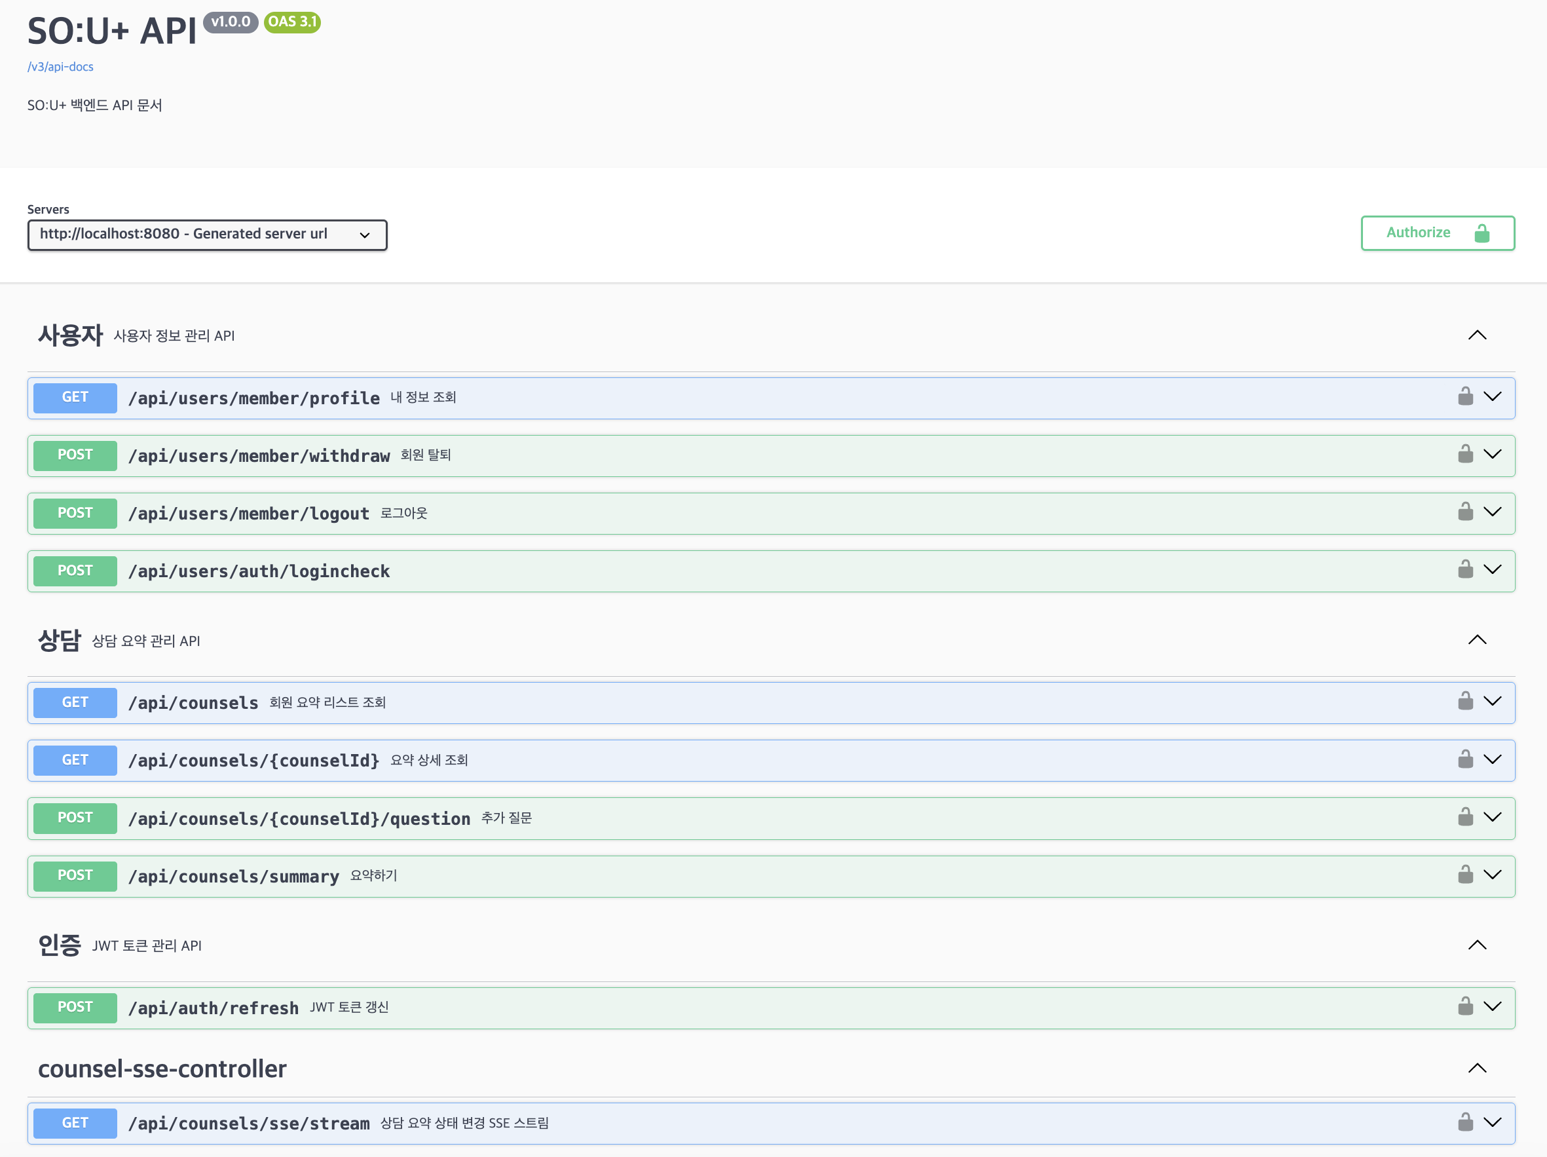Click lock icon on counsels/summary endpoint
This screenshot has height=1157, width=1547.
click(x=1465, y=875)
